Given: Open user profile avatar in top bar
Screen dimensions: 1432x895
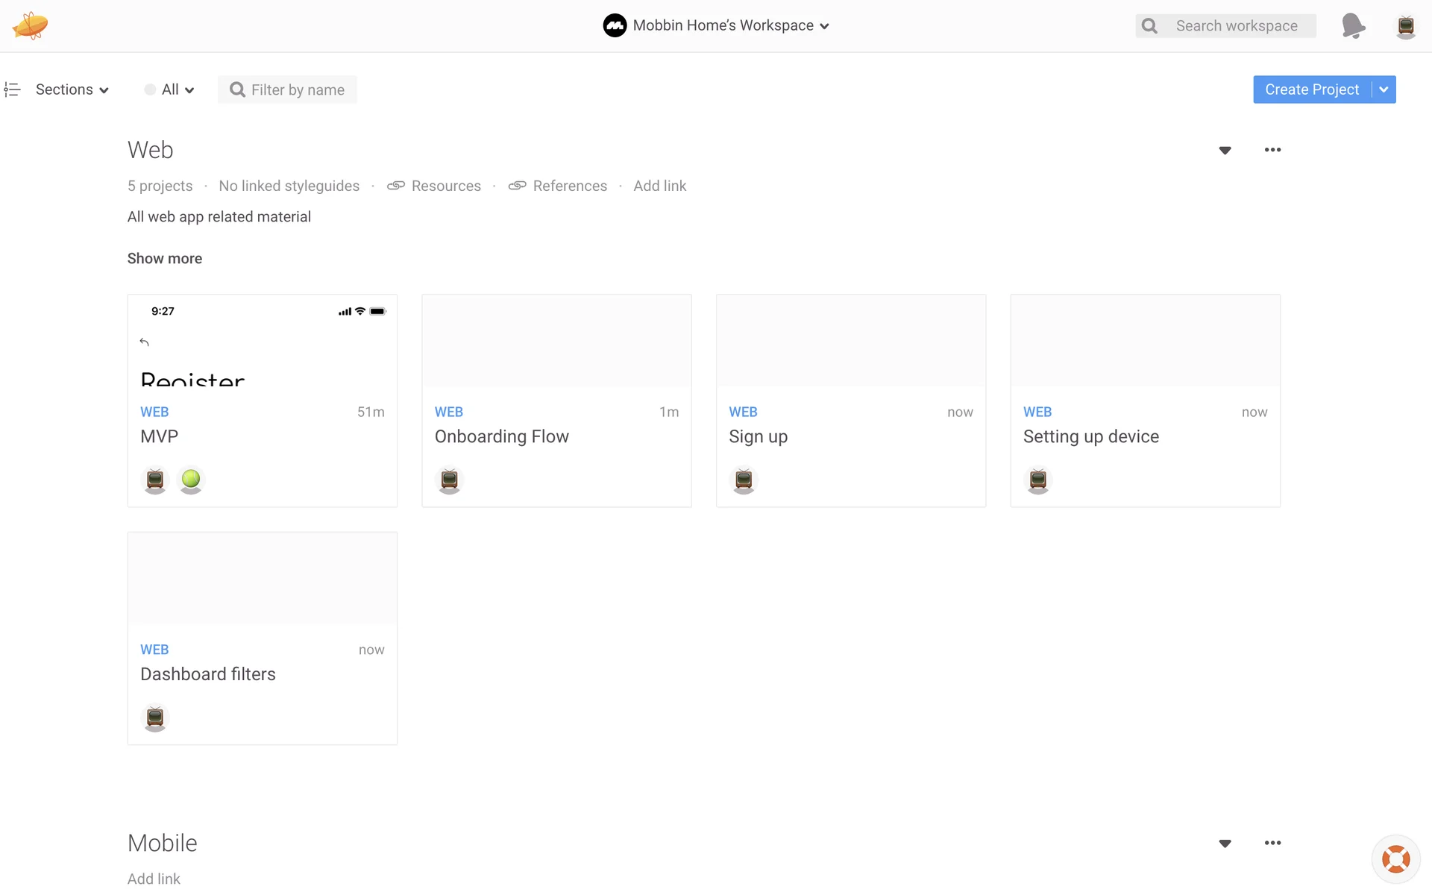Looking at the screenshot, I should (1406, 26).
